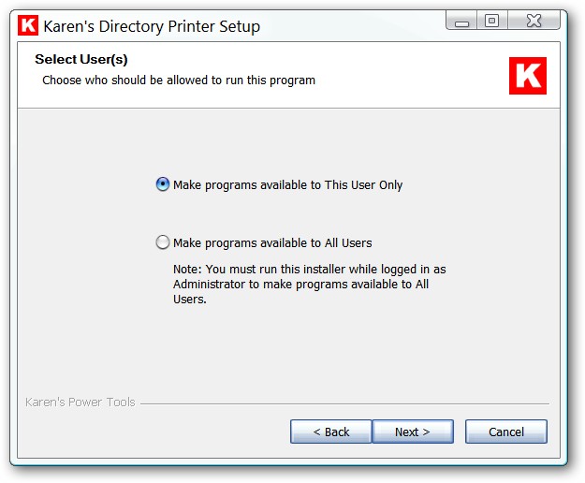This screenshot has width=585, height=483.
Task: Click the 'Select User(s)' heading
Action: (x=81, y=59)
